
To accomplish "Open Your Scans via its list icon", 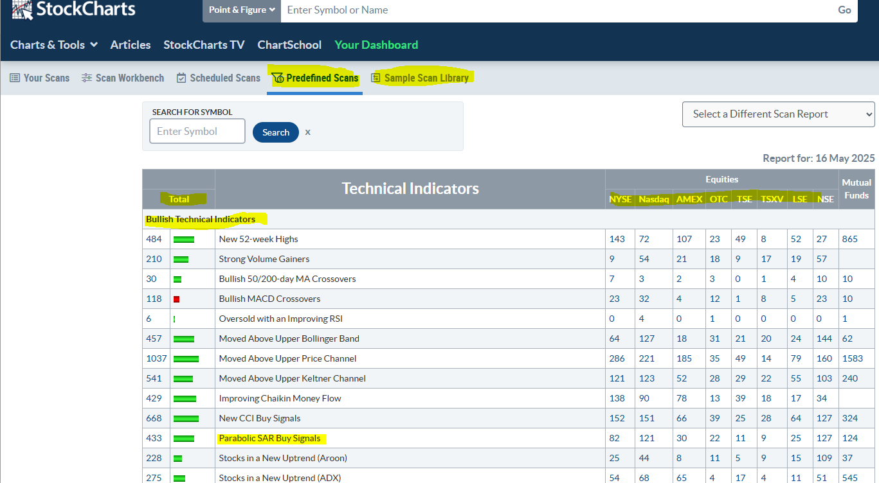I will coord(15,78).
